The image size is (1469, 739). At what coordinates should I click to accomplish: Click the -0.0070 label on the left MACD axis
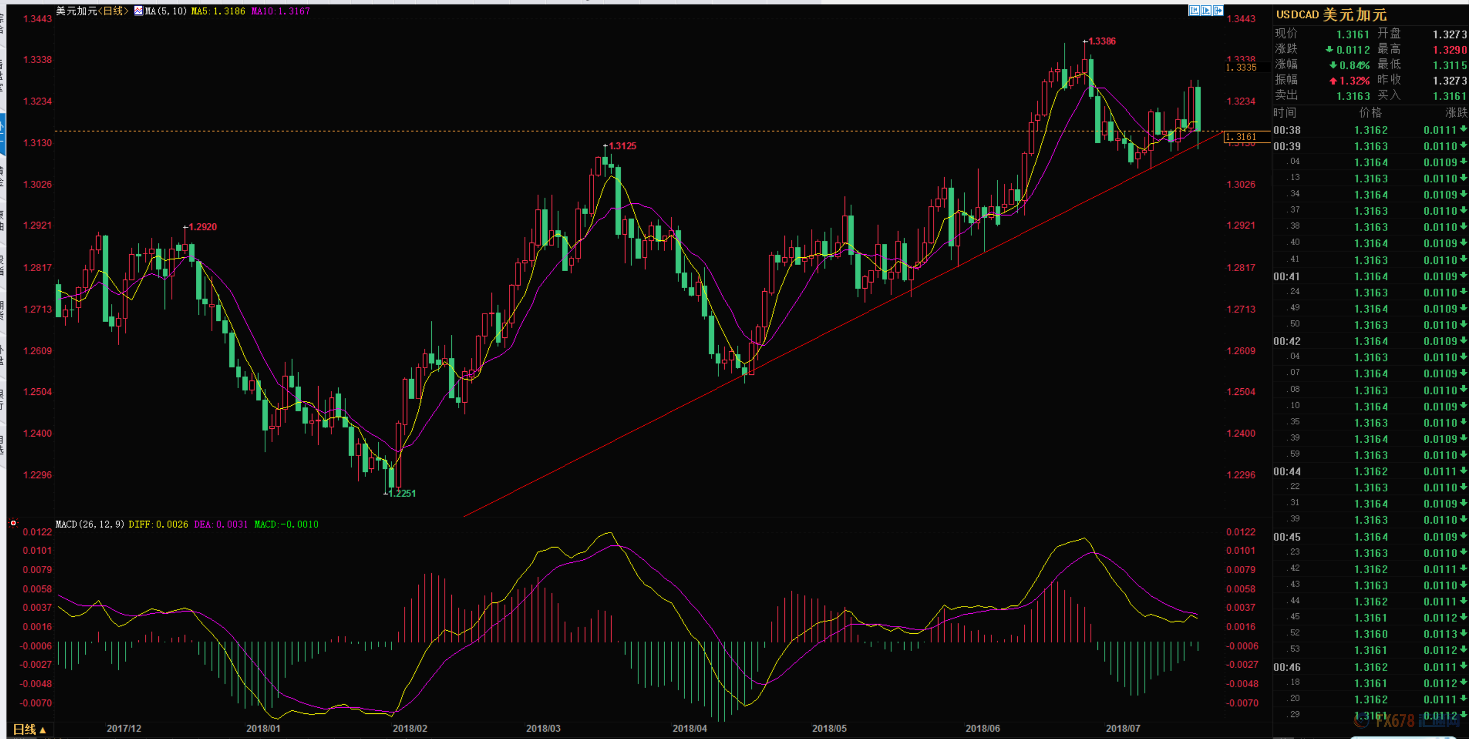coord(35,703)
